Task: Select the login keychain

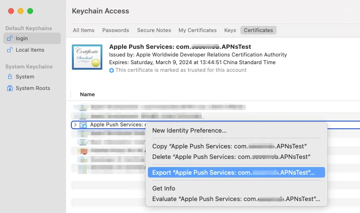Action: (x=32, y=38)
